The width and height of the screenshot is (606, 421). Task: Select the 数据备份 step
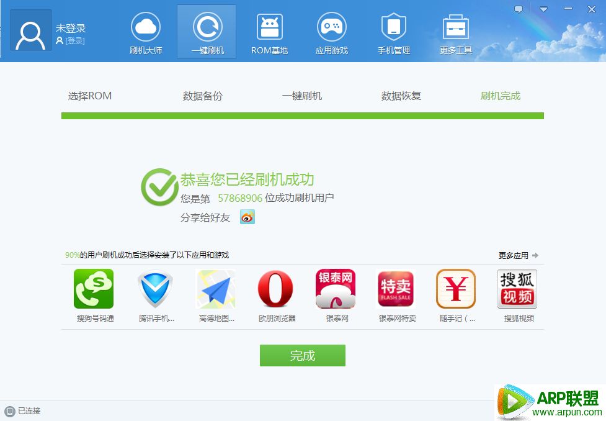click(202, 96)
